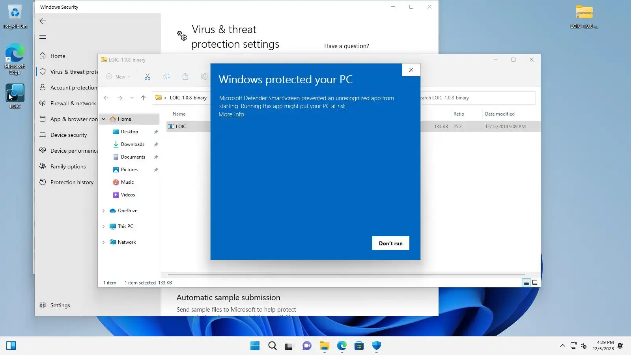Open Desktop in navigation pane
Image resolution: width=631 pixels, height=355 pixels.
click(x=129, y=132)
